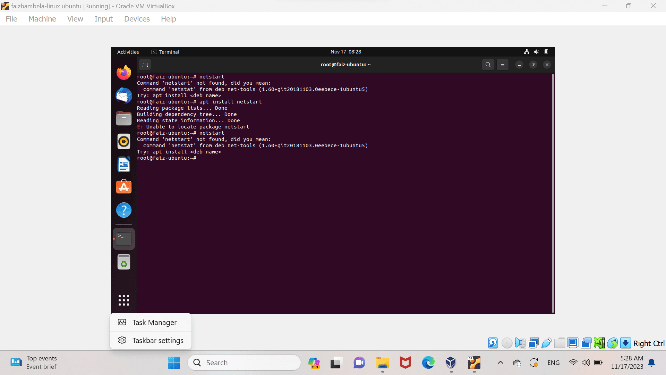Open the Terminal app menu in top bar
This screenshot has width=666, height=375.
coord(165,52)
